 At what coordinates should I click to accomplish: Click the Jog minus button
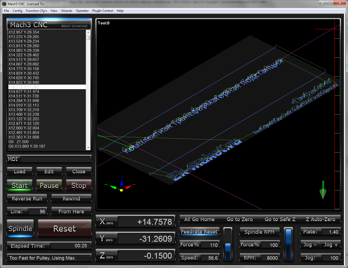coord(310,245)
